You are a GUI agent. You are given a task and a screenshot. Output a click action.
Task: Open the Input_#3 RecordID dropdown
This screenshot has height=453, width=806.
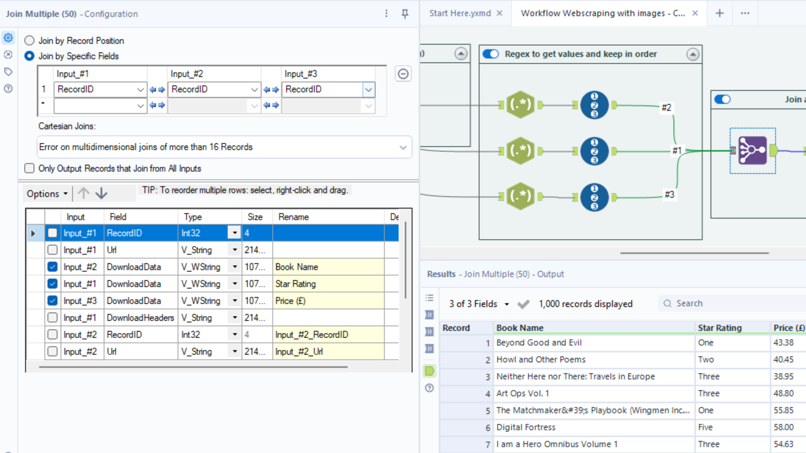(x=368, y=90)
